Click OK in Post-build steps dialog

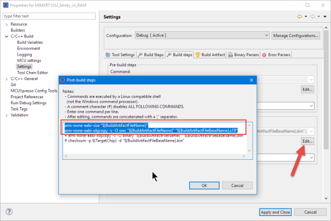(x=204, y=185)
